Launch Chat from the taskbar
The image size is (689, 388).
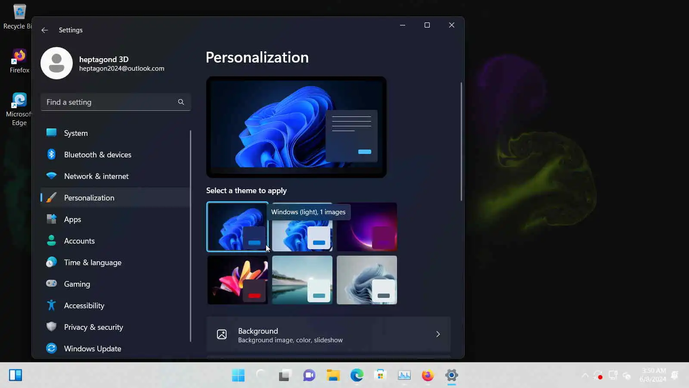309,375
